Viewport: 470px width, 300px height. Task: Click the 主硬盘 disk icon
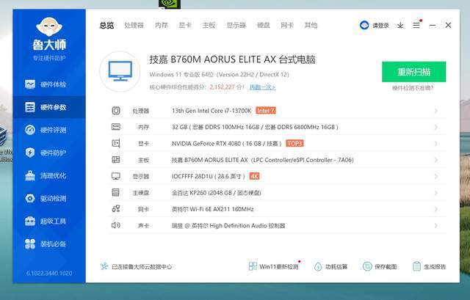pos(116,192)
